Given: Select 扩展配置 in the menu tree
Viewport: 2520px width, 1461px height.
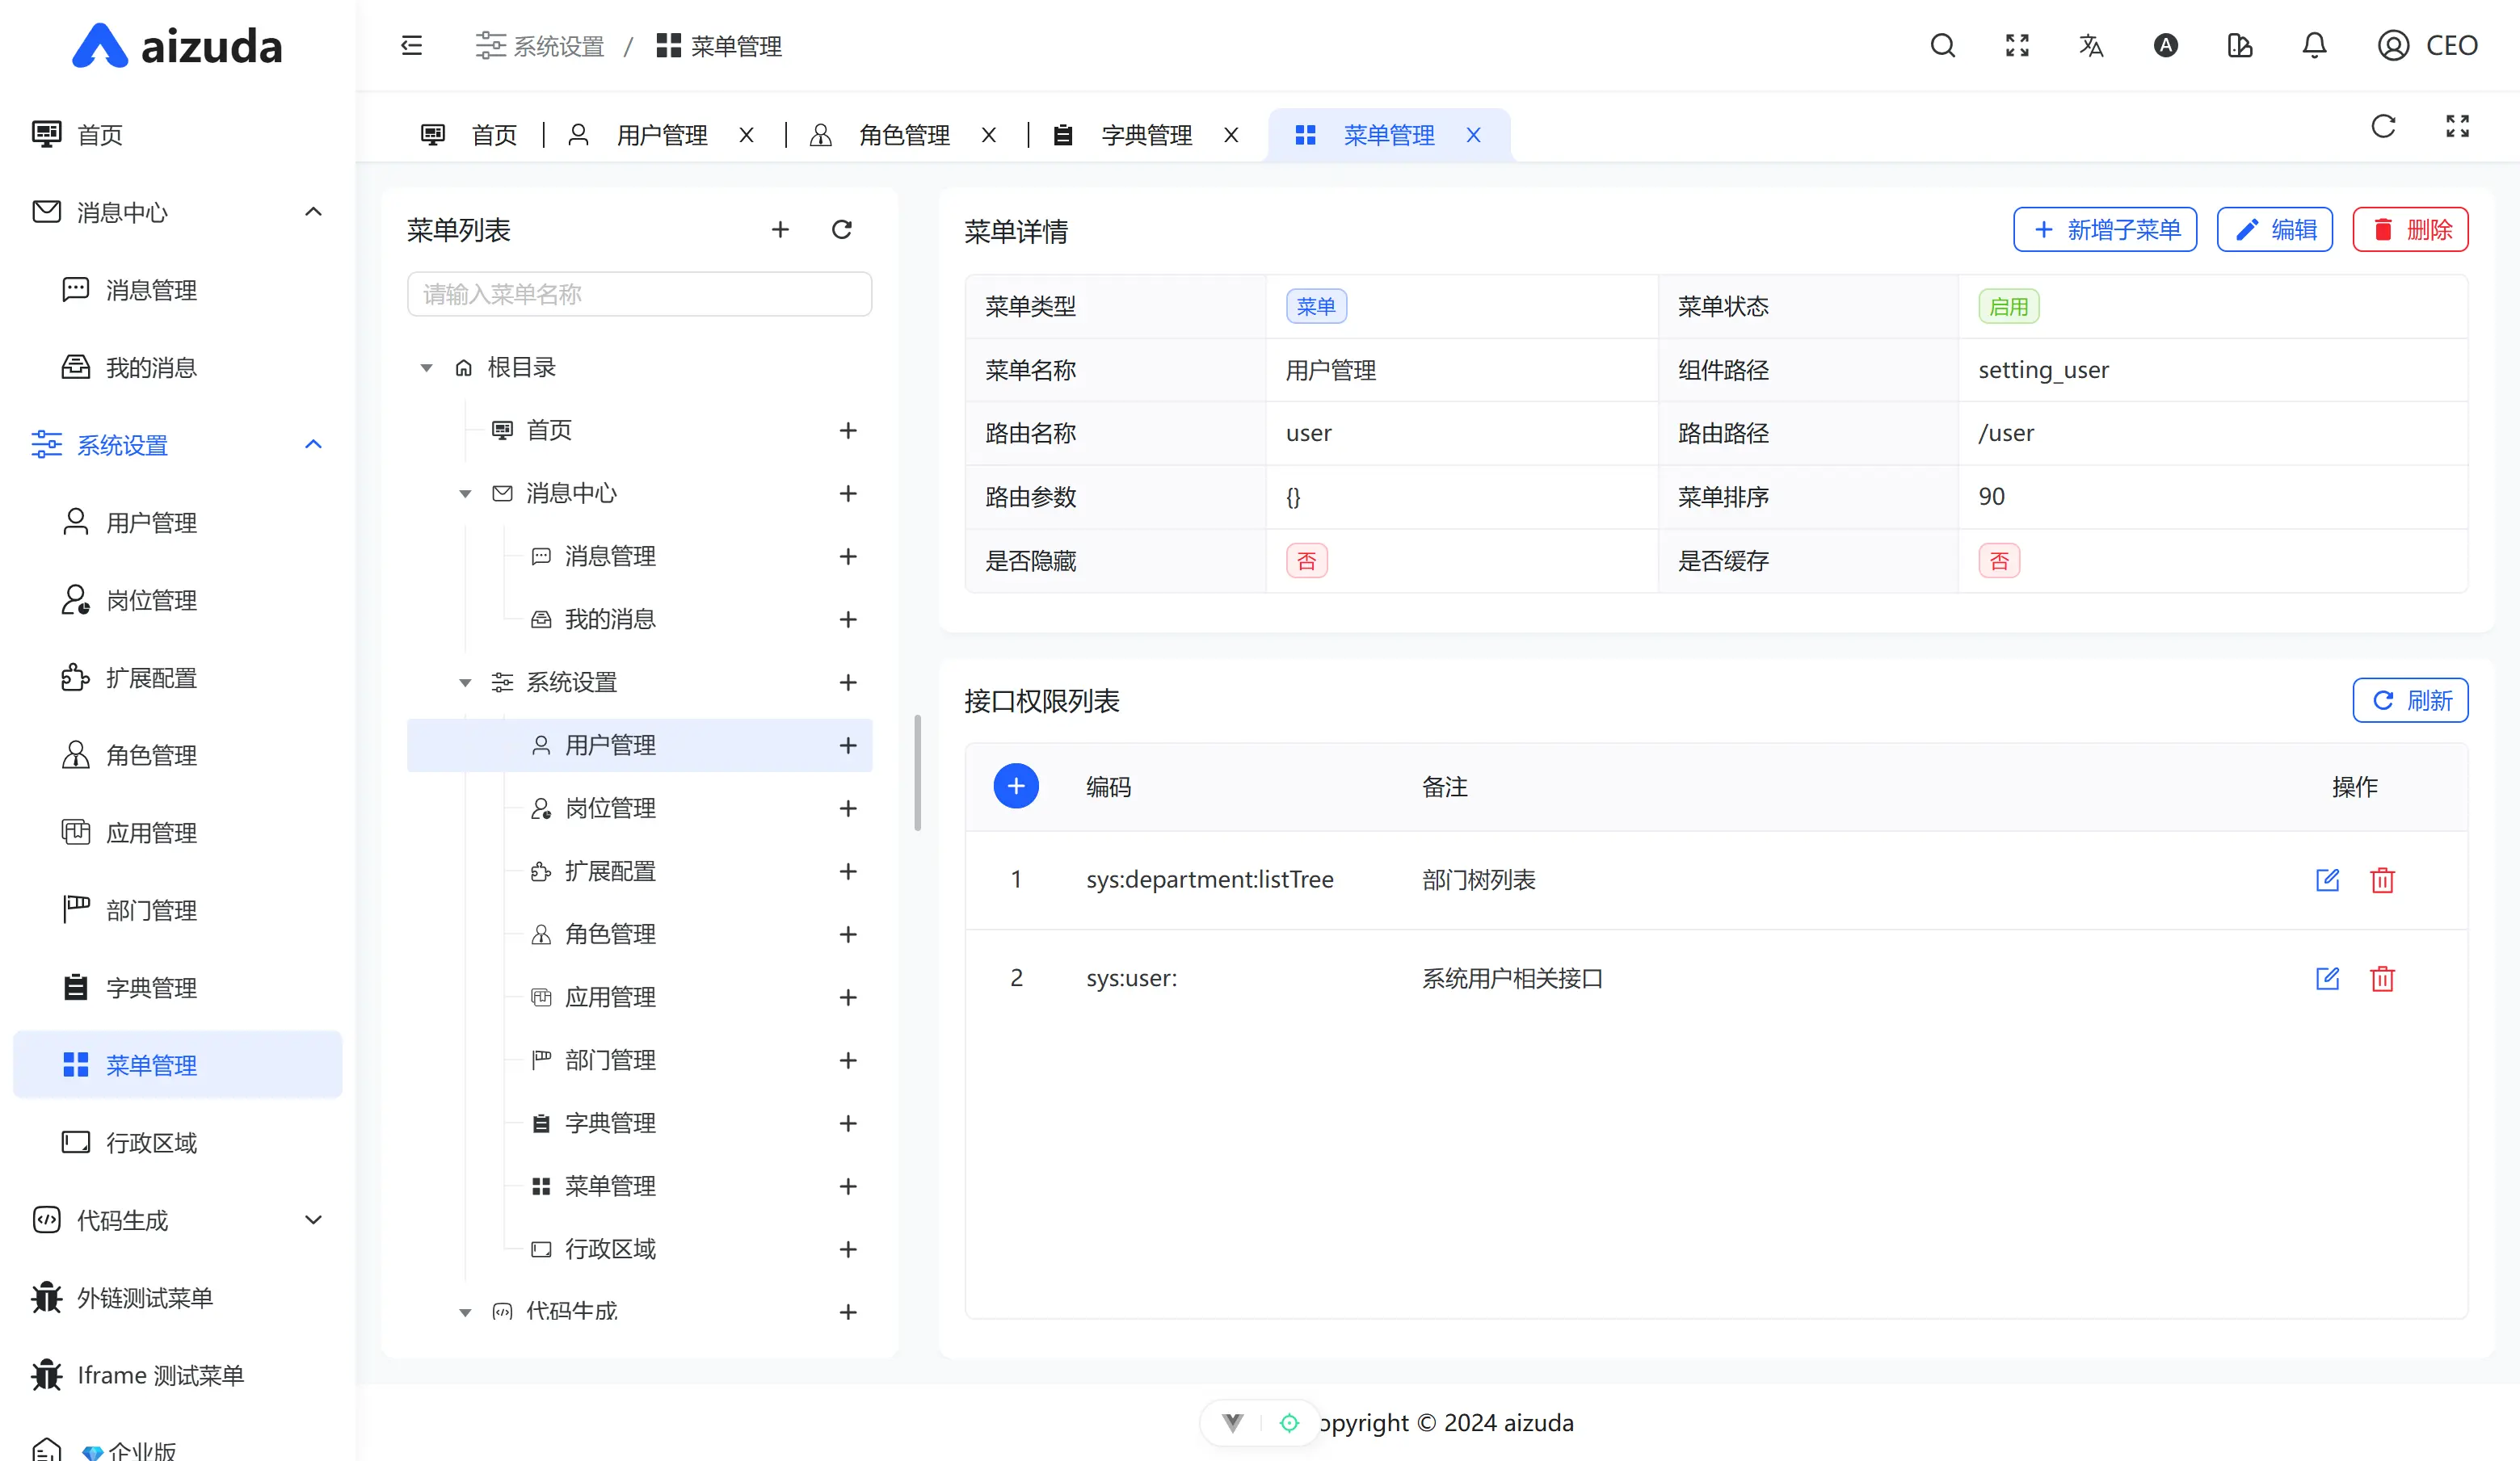Looking at the screenshot, I should [x=610, y=871].
